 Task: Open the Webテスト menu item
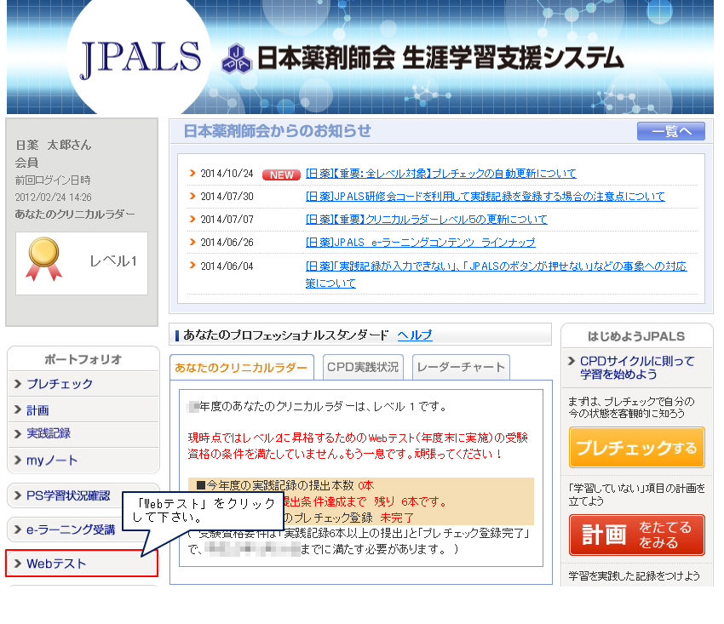coord(82,564)
